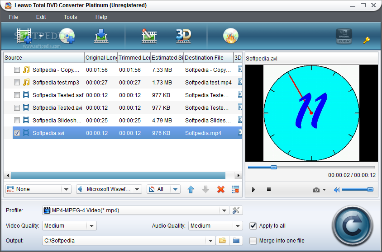Screen dimensions: 382x252
Task: Open the Profile MP4-MPEG-4 dropdown
Action: 224,210
